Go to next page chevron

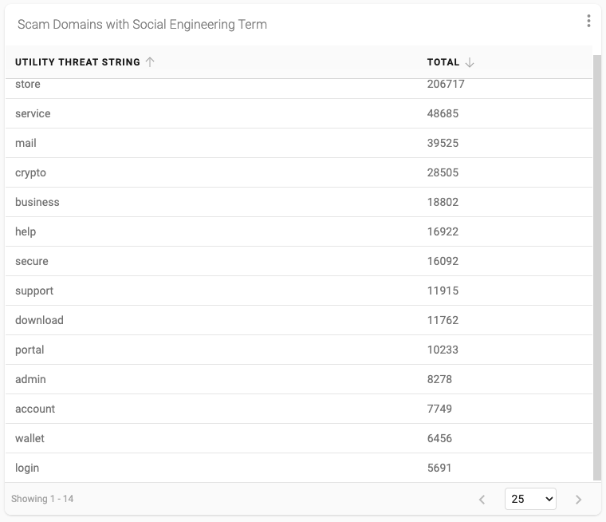pos(578,499)
